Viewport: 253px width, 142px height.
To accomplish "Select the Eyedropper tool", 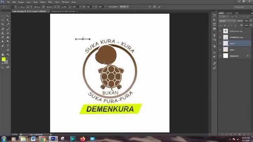I will (x=8, y=24).
